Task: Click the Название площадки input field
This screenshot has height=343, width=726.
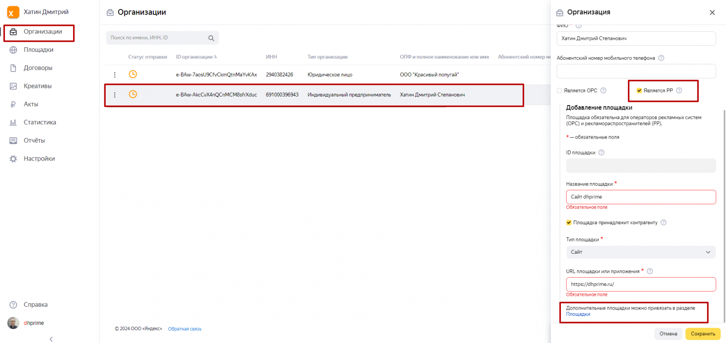Action: coord(641,197)
